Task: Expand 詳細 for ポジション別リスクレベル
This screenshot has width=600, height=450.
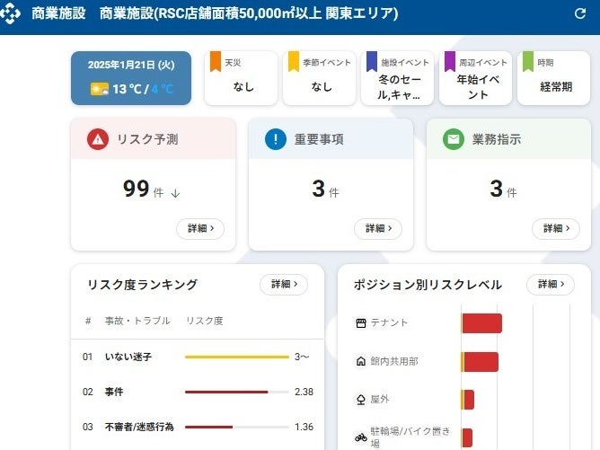Action: (x=551, y=285)
